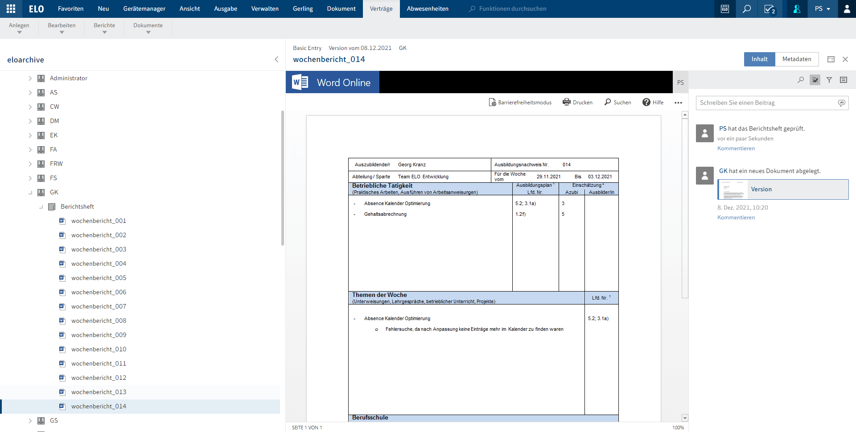Open the tasks icon with badge 2
The height and width of the screenshot is (432, 856).
(770, 9)
